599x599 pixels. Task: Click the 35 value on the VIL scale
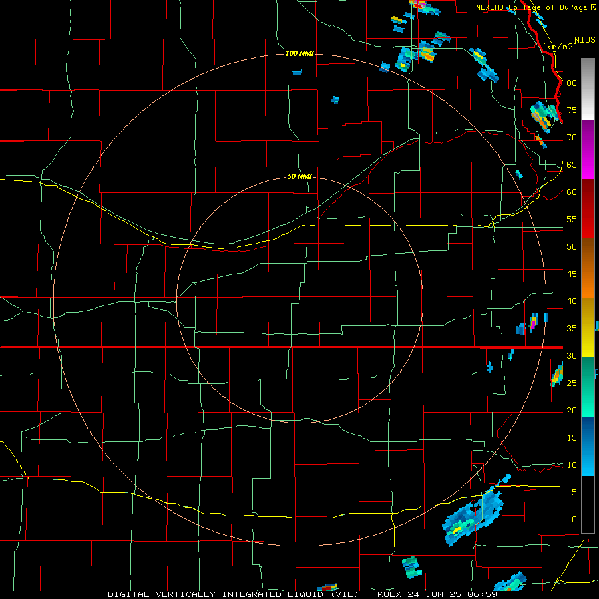(572, 329)
